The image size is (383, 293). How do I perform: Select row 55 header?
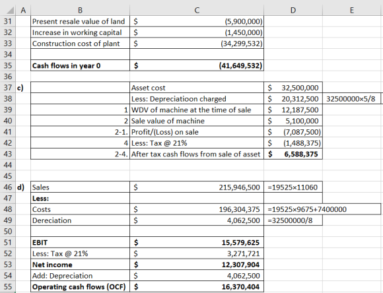coord(8,286)
